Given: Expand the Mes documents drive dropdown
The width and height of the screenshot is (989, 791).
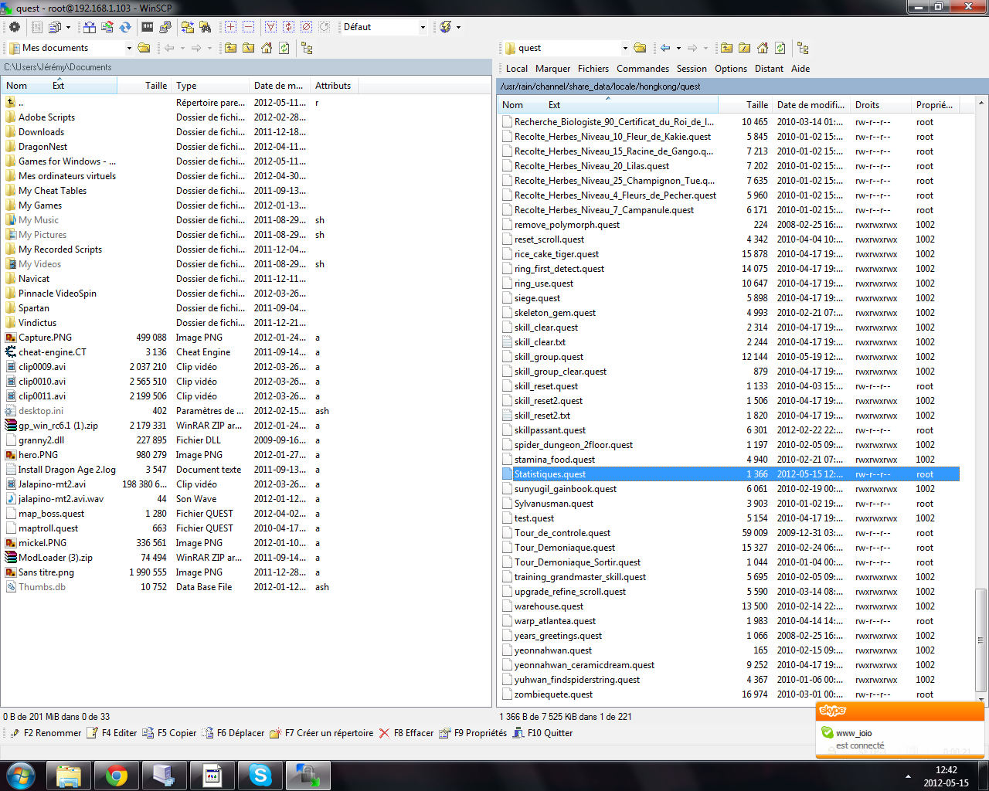Looking at the screenshot, I should pyautogui.click(x=129, y=48).
